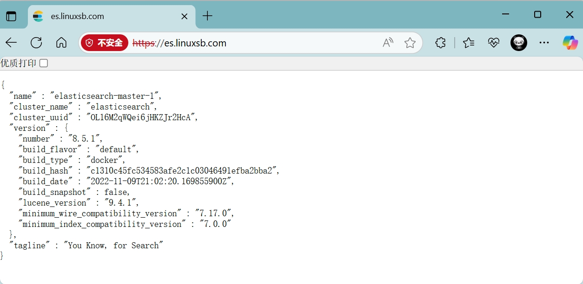This screenshot has width=583, height=284.
Task: Click the cluster_uuid value in JSON
Action: (x=142, y=117)
